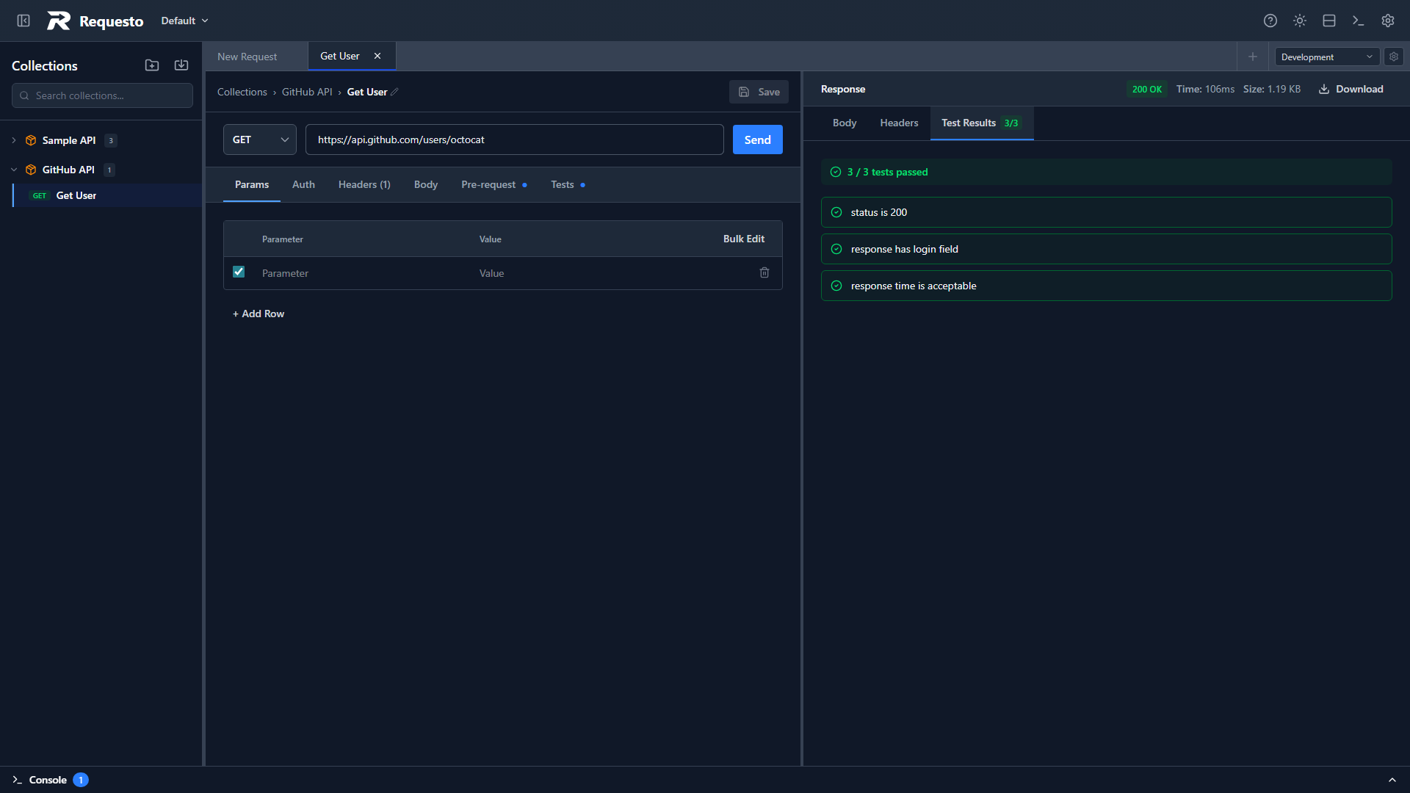The width and height of the screenshot is (1410, 793).
Task: Open the Headers (1) request tab
Action: point(364,184)
